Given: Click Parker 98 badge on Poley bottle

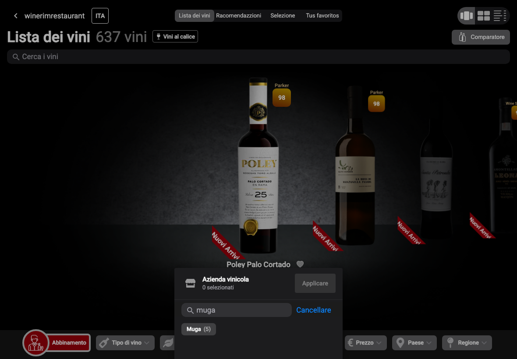Looking at the screenshot, I should (x=282, y=98).
